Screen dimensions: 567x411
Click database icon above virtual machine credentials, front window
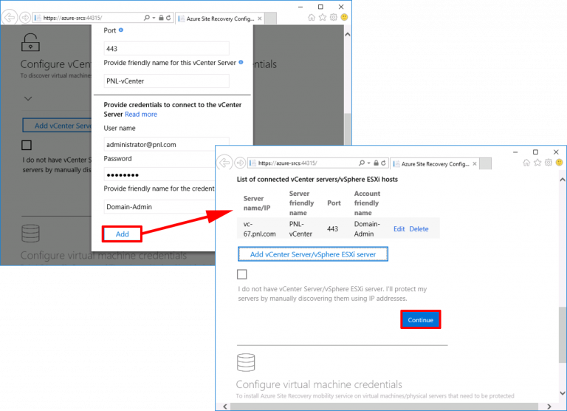coord(246,362)
